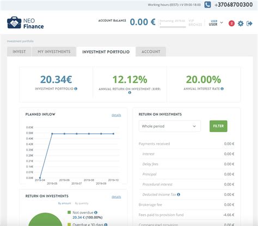Click the 20.34€ investment portfolio value
The height and width of the screenshot is (226, 258).
tap(56, 80)
